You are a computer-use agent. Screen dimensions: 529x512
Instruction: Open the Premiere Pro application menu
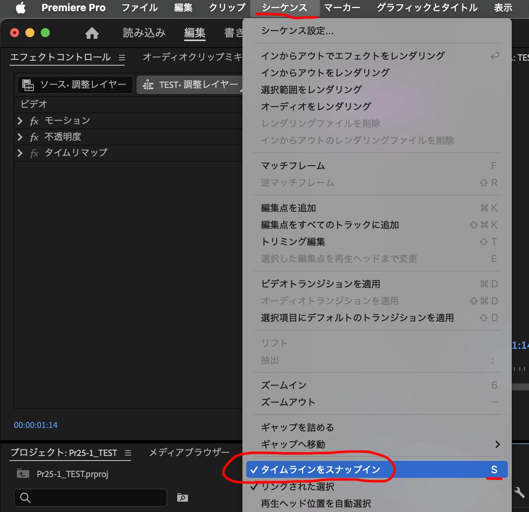(x=73, y=8)
